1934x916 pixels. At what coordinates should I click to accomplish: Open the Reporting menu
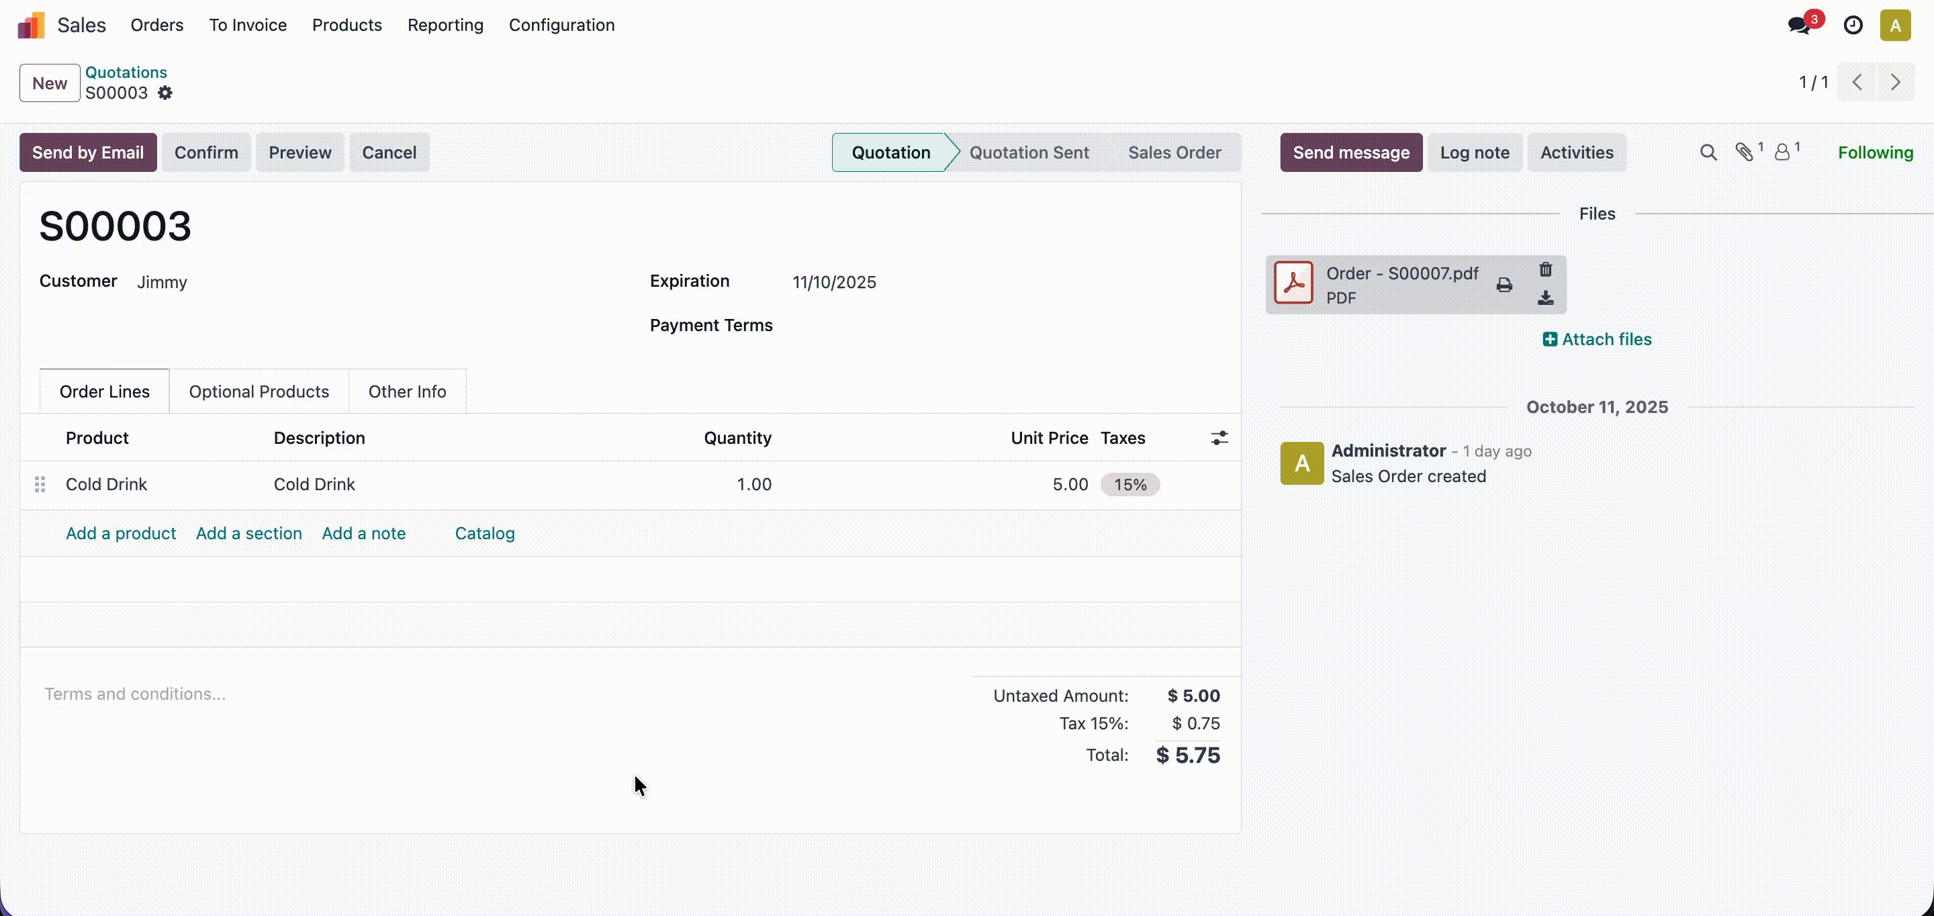[445, 25]
